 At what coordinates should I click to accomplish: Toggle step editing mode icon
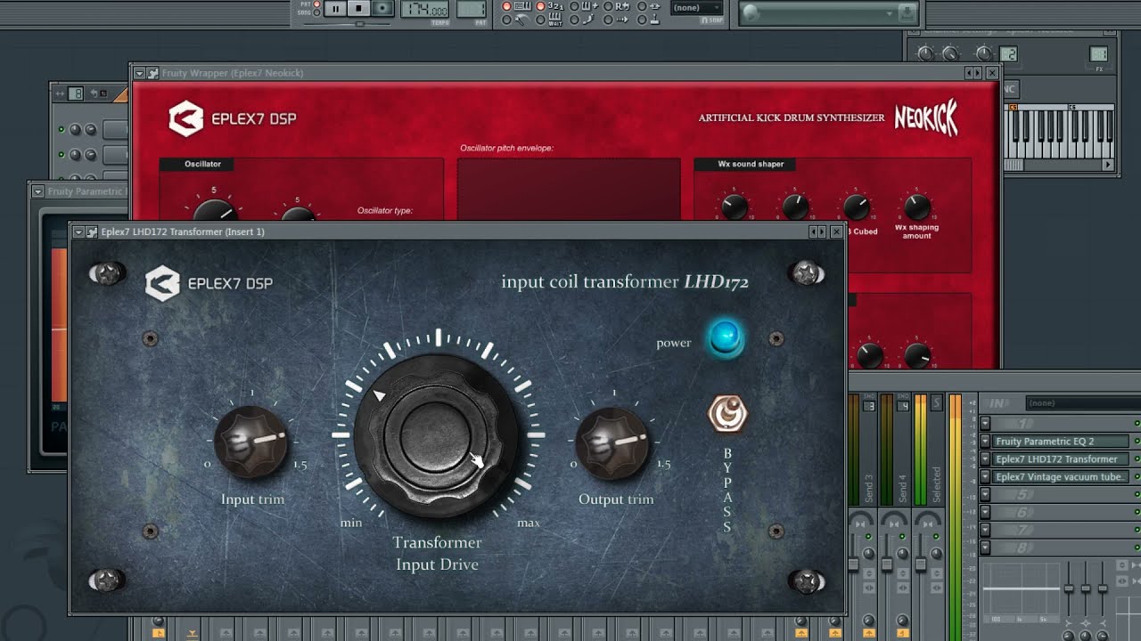tap(589, 5)
